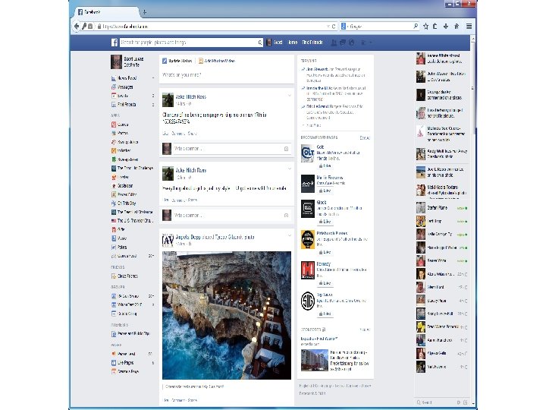Screen dimensions: 546x410
Task: Open Close Friends list
Action: 124,276
